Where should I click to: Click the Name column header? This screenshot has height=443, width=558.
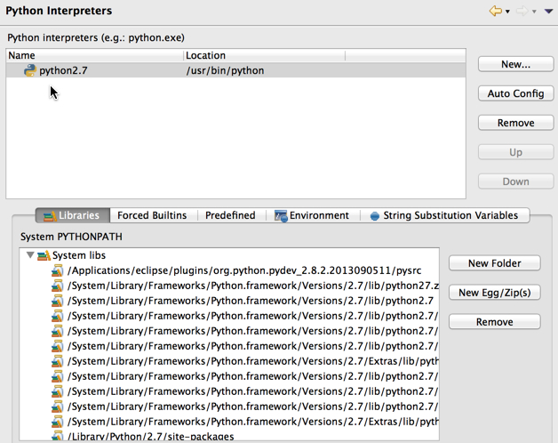95,55
